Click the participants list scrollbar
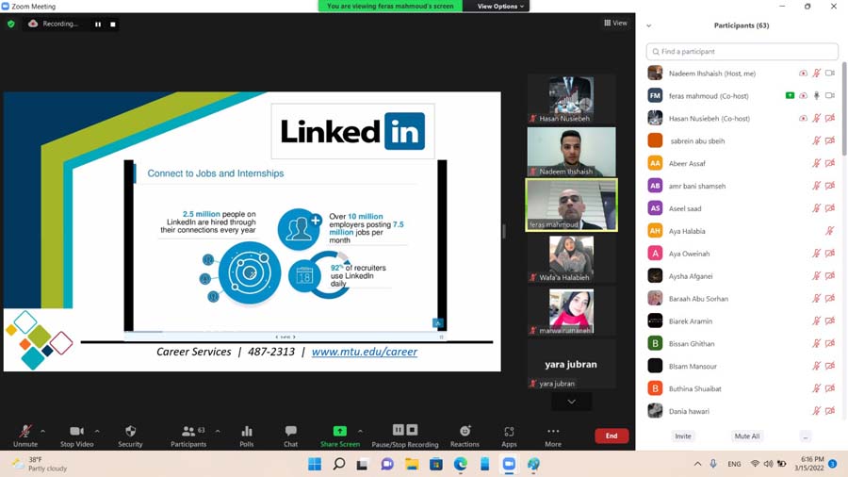 [844, 109]
